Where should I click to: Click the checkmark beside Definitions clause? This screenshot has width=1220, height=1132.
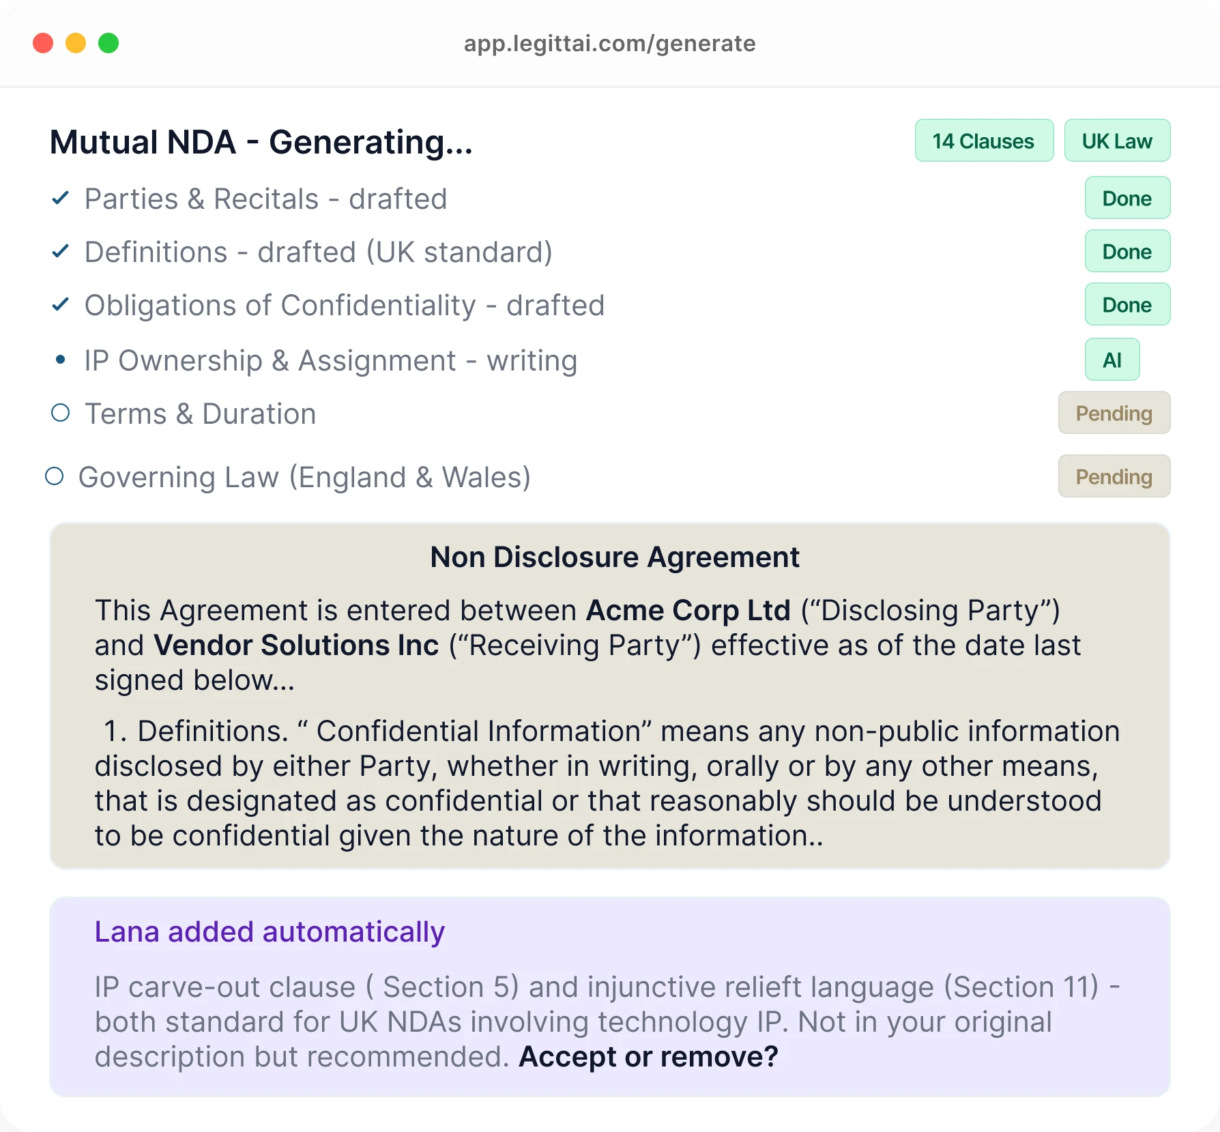point(61,251)
